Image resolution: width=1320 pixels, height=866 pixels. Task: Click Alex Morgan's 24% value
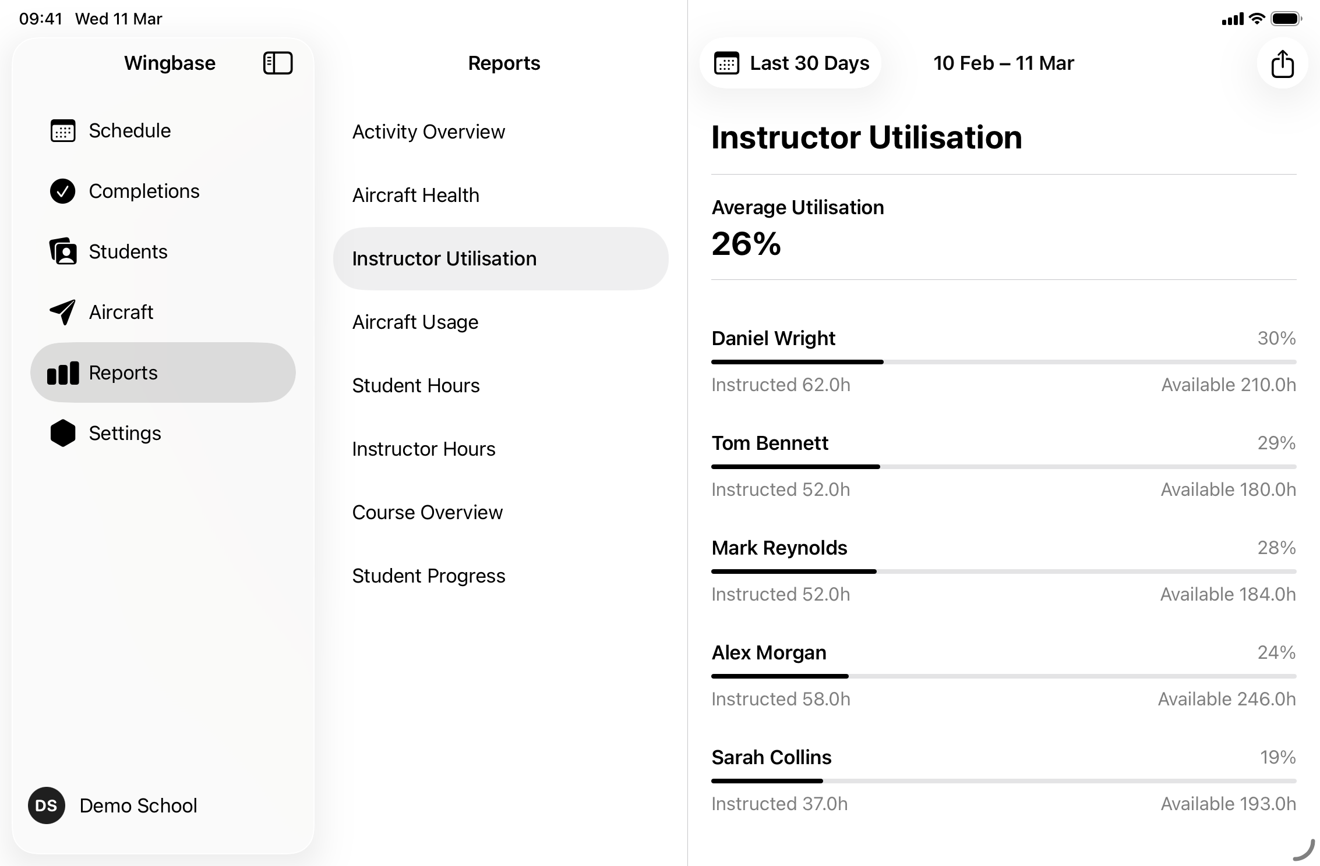tap(1276, 652)
